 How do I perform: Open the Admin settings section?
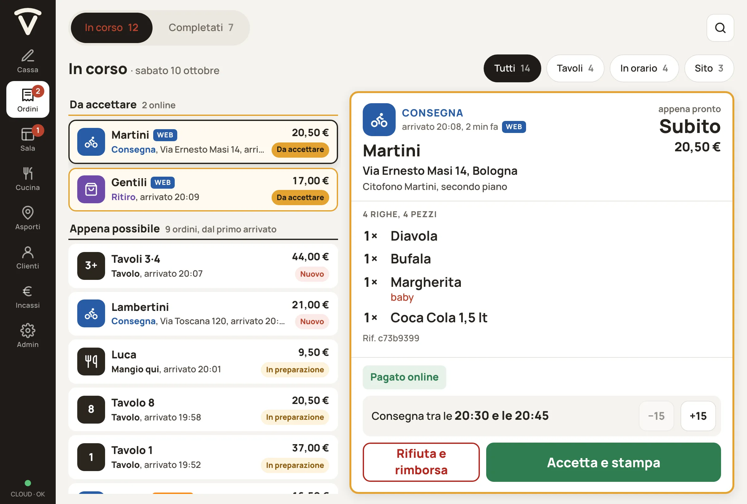point(28,335)
